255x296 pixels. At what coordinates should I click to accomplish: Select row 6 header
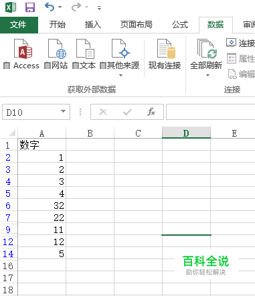(x=8, y=206)
